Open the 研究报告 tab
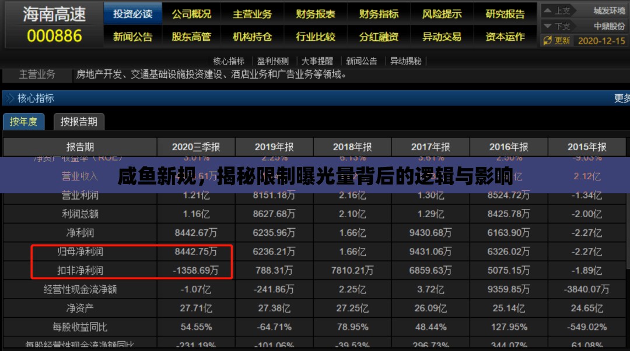 (x=505, y=14)
